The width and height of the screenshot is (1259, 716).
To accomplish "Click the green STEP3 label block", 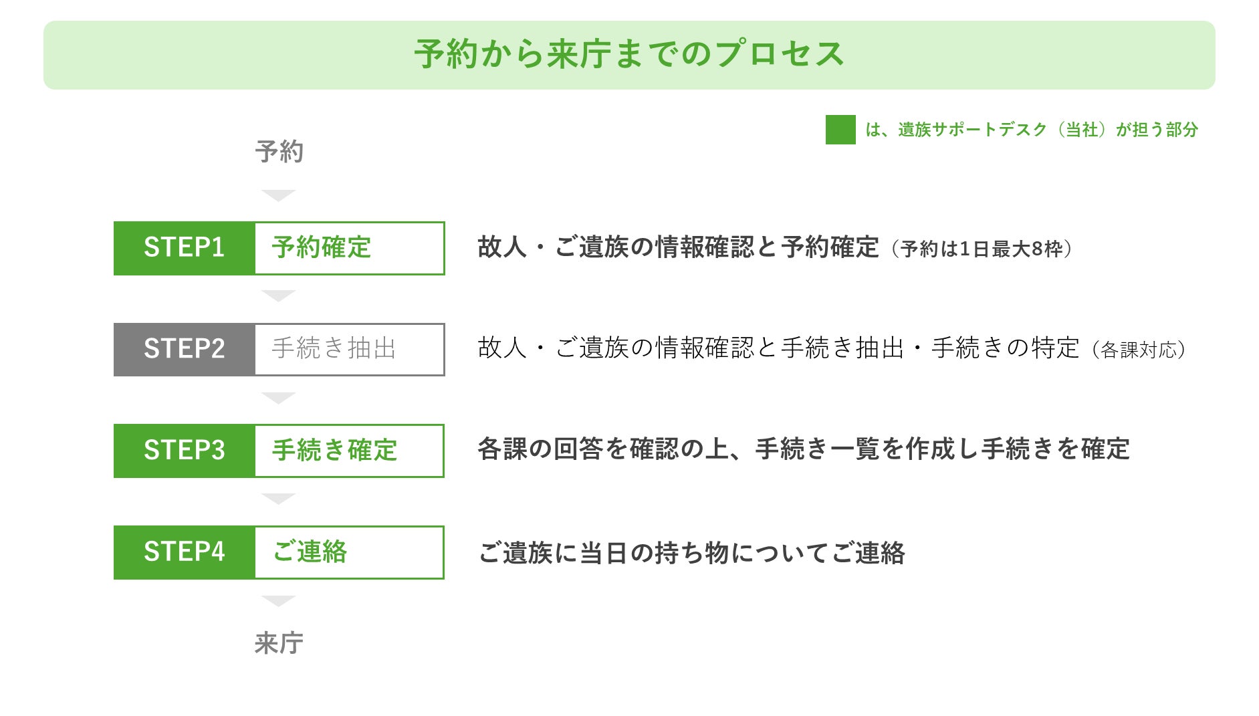I will 184,451.
